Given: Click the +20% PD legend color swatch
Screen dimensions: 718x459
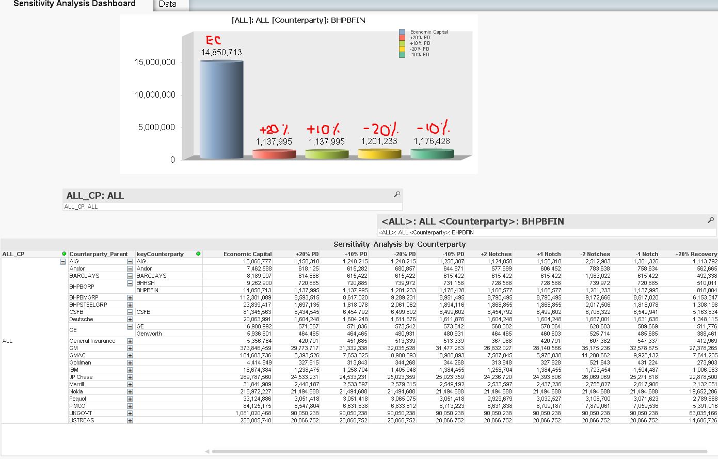Looking at the screenshot, I should (x=402, y=38).
